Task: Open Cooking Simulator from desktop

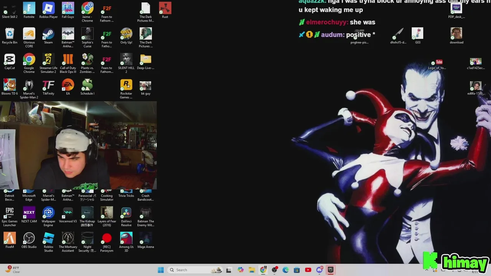Action: coord(107,195)
